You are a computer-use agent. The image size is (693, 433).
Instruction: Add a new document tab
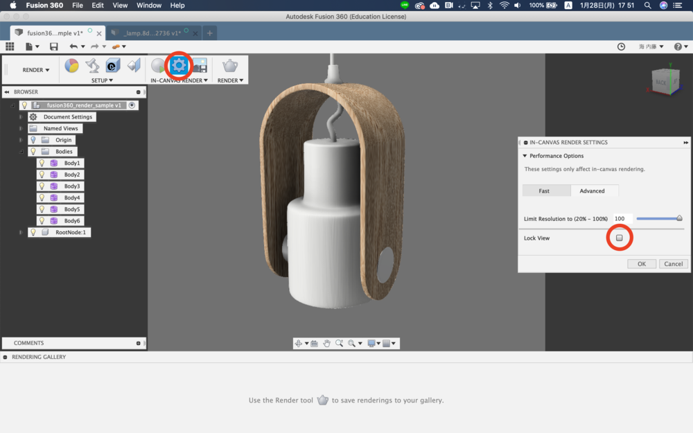(x=210, y=33)
